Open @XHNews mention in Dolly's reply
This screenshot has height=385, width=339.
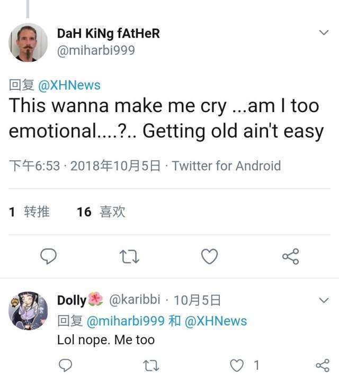[x=215, y=320]
